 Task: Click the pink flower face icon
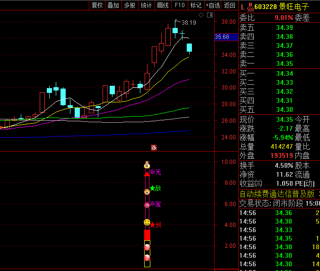click(x=147, y=205)
